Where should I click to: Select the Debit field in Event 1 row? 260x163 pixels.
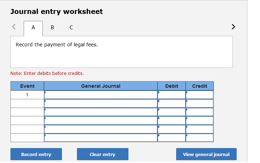click(172, 95)
